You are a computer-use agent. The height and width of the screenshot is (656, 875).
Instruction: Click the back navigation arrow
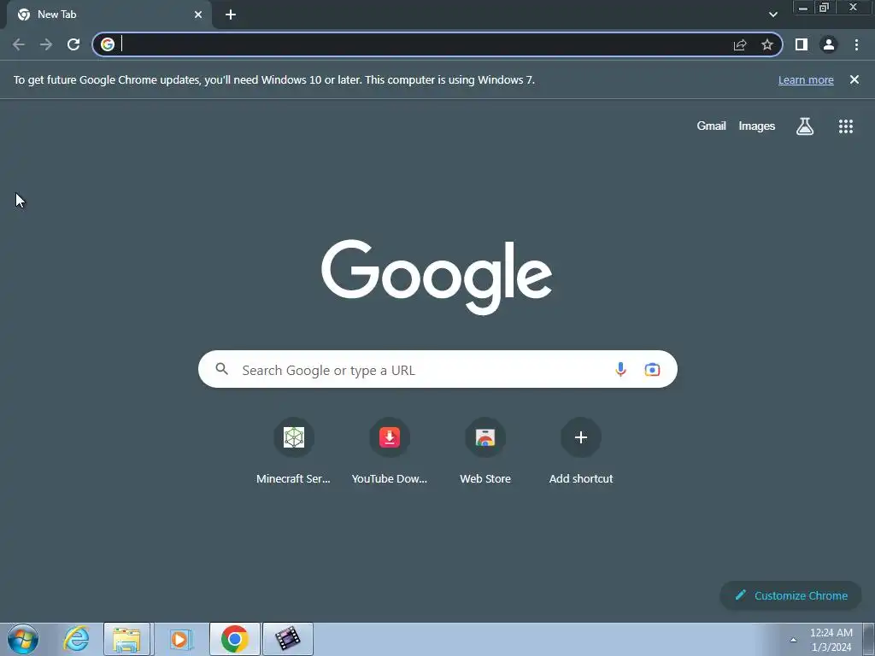pos(19,44)
